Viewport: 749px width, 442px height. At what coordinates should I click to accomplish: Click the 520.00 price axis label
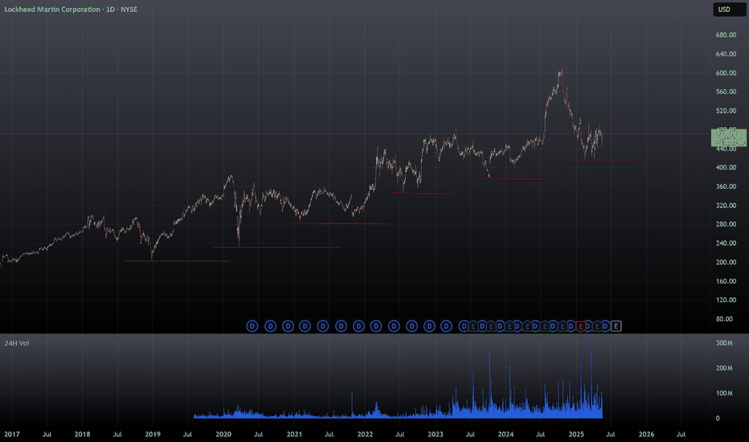726,111
